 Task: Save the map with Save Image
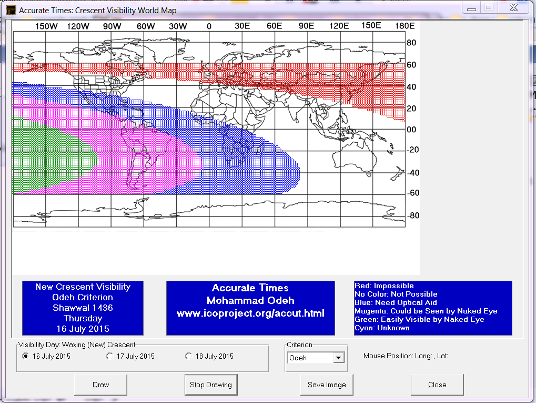[x=327, y=385]
